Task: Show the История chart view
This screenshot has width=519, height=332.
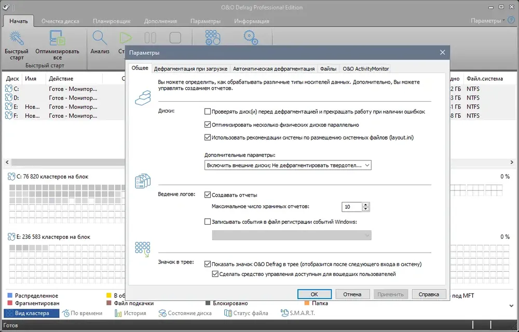Action: pos(130,313)
